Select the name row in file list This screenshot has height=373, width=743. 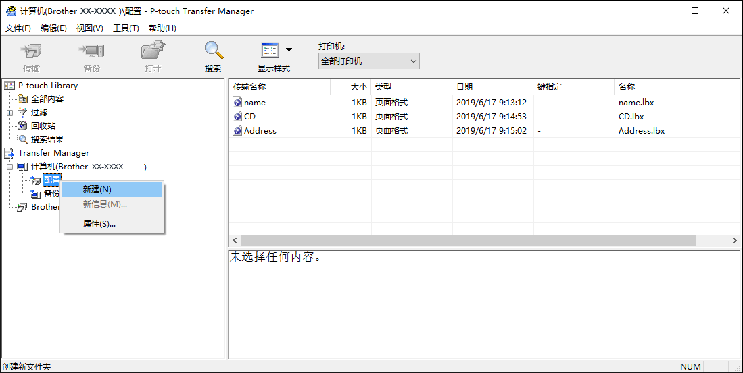[x=485, y=102]
